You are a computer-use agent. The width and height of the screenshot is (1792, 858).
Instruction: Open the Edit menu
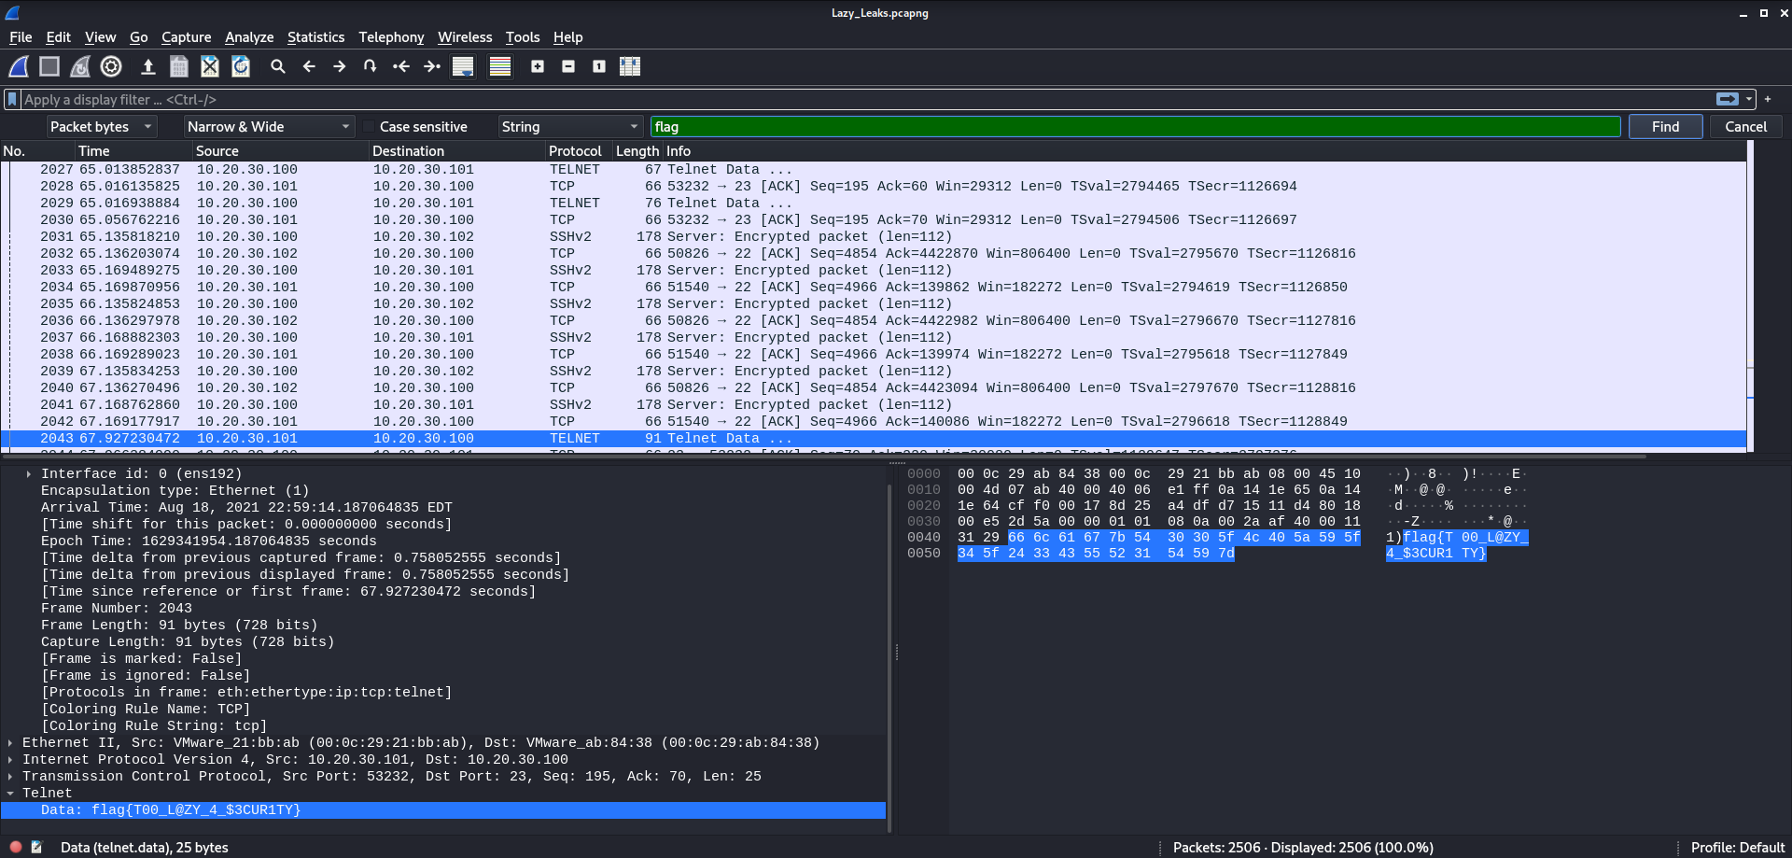pyautogui.click(x=59, y=37)
